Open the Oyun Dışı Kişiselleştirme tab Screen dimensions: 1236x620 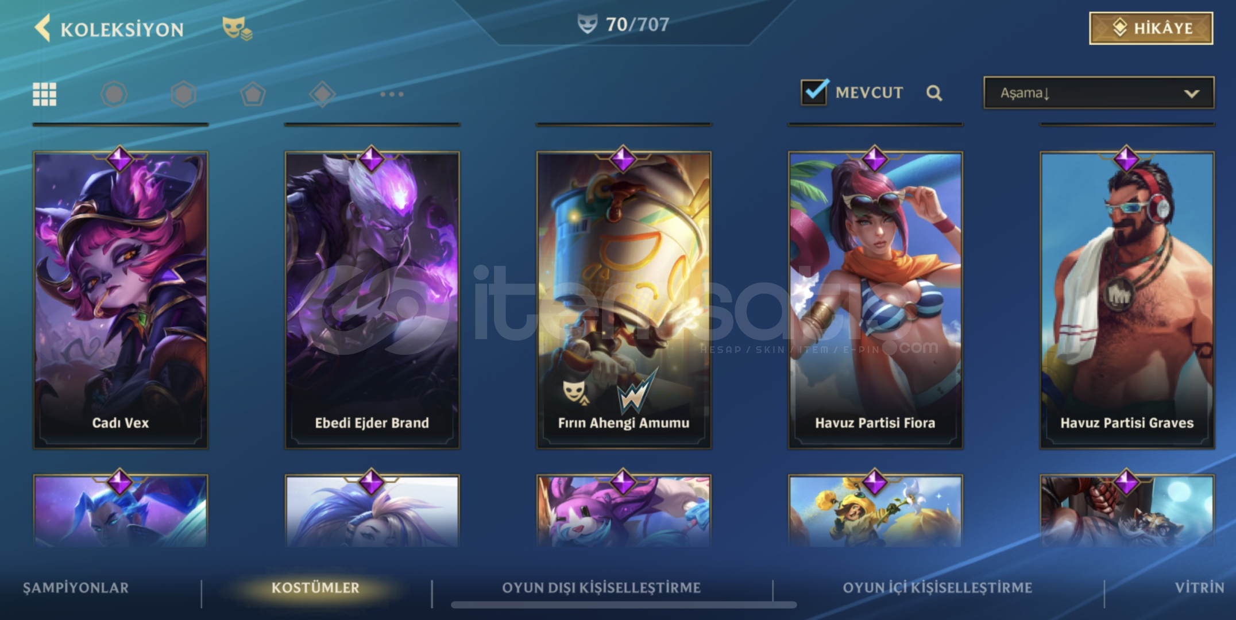pyautogui.click(x=601, y=588)
